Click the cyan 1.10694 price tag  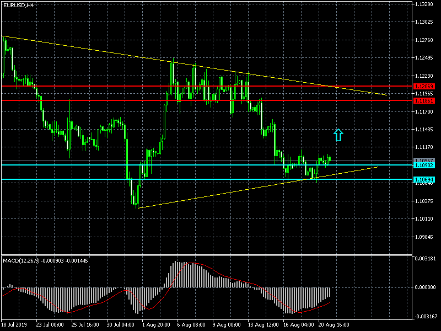click(x=424, y=180)
